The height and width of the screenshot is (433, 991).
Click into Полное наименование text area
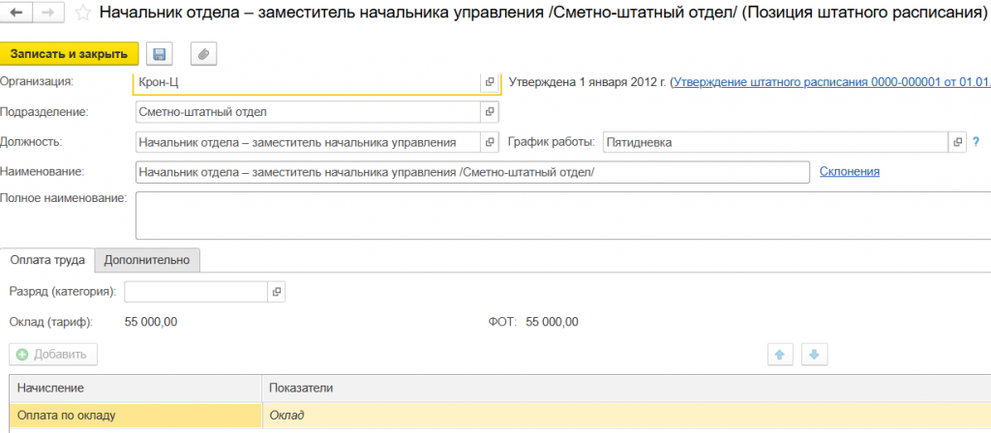point(563,216)
